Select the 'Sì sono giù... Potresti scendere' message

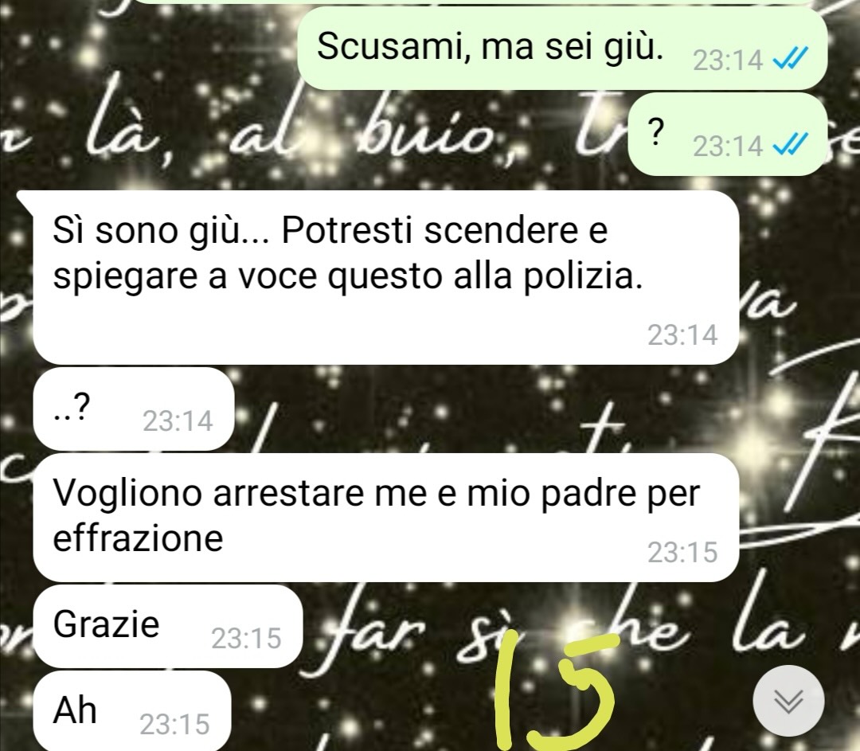click(x=385, y=278)
